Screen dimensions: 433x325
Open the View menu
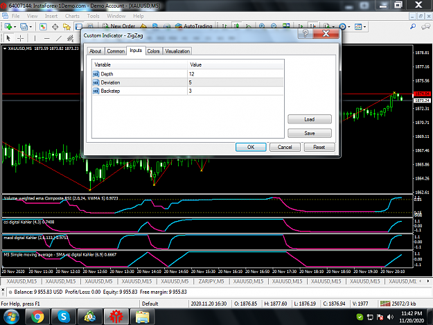[x=32, y=16]
